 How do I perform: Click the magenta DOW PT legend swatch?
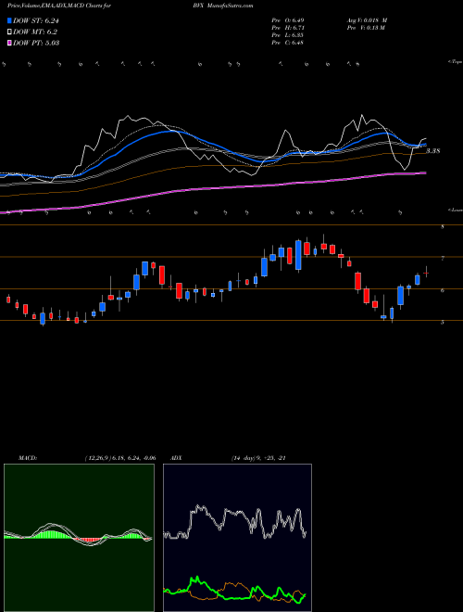(x=9, y=43)
